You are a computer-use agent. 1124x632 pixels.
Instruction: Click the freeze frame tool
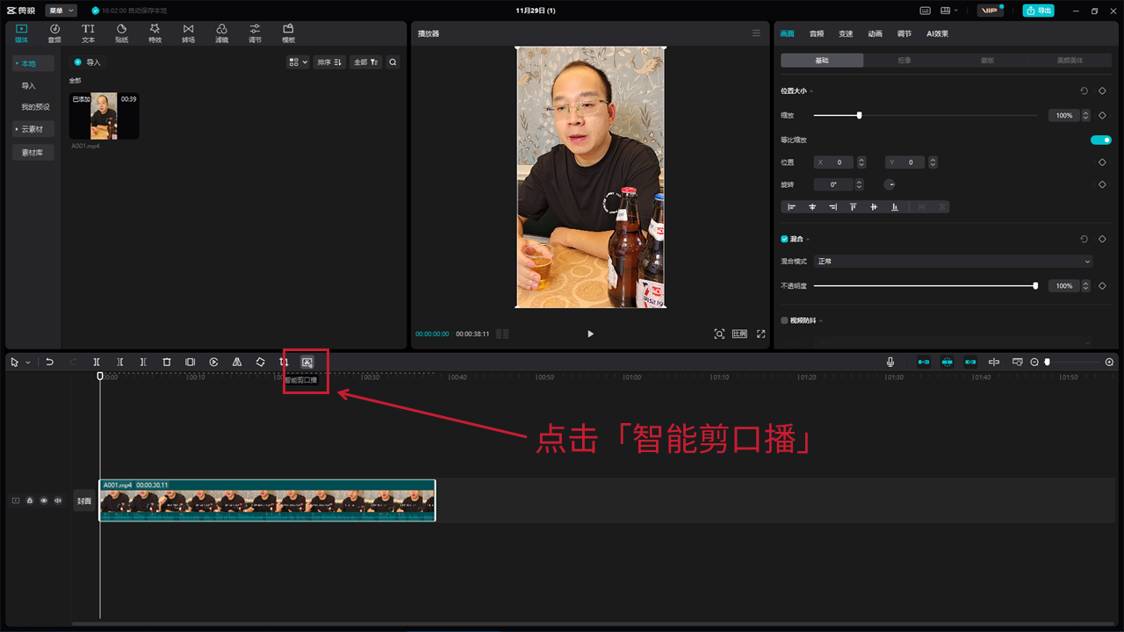(190, 362)
